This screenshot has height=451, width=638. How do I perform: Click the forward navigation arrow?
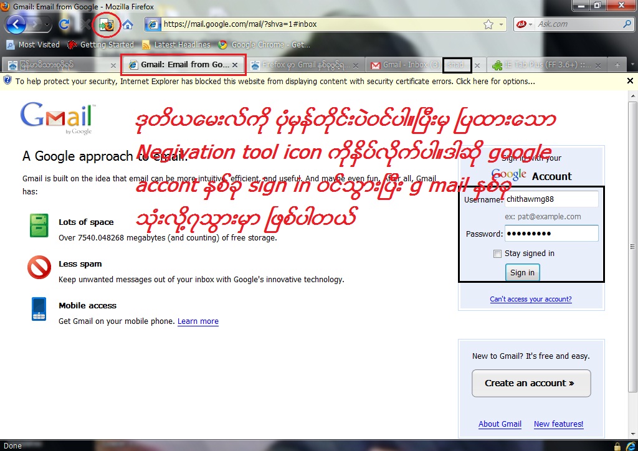[x=36, y=25]
